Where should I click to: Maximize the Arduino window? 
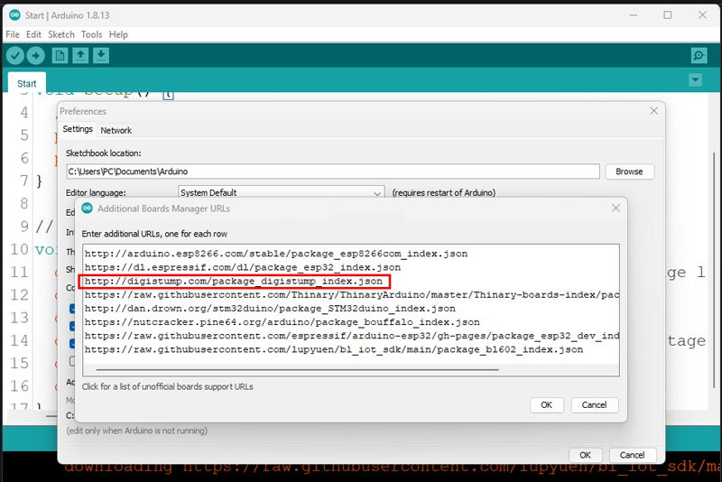[x=668, y=14]
